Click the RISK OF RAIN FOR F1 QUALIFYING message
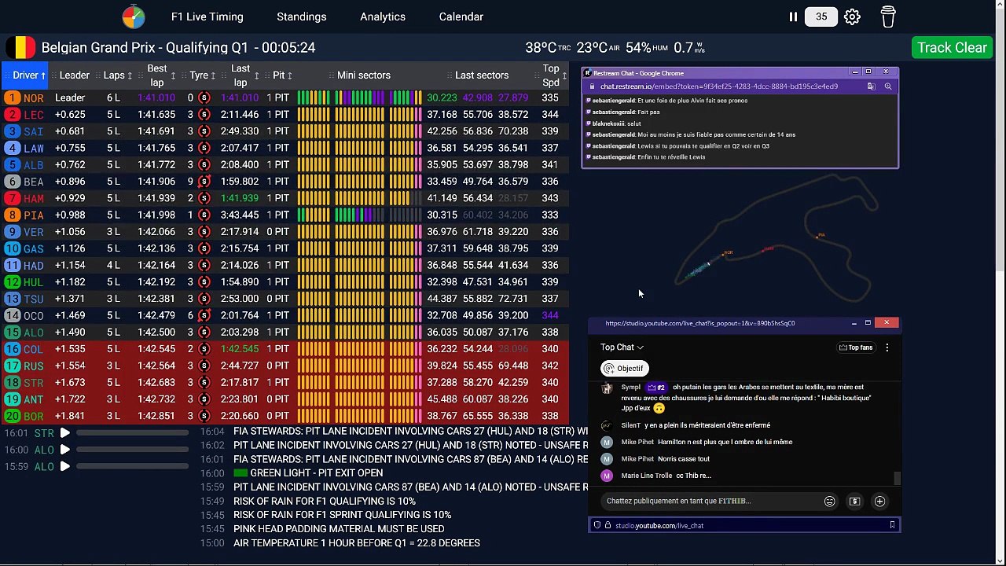This screenshot has height=566, width=1006. click(x=325, y=502)
